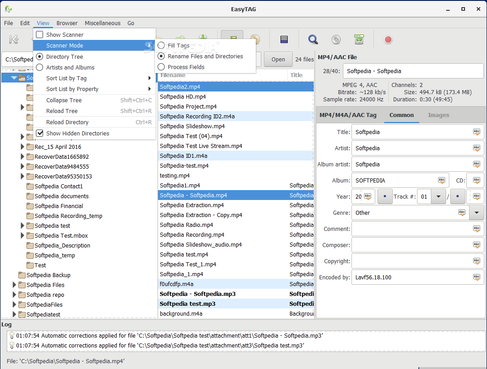Switch to the Images tab

tap(439, 115)
